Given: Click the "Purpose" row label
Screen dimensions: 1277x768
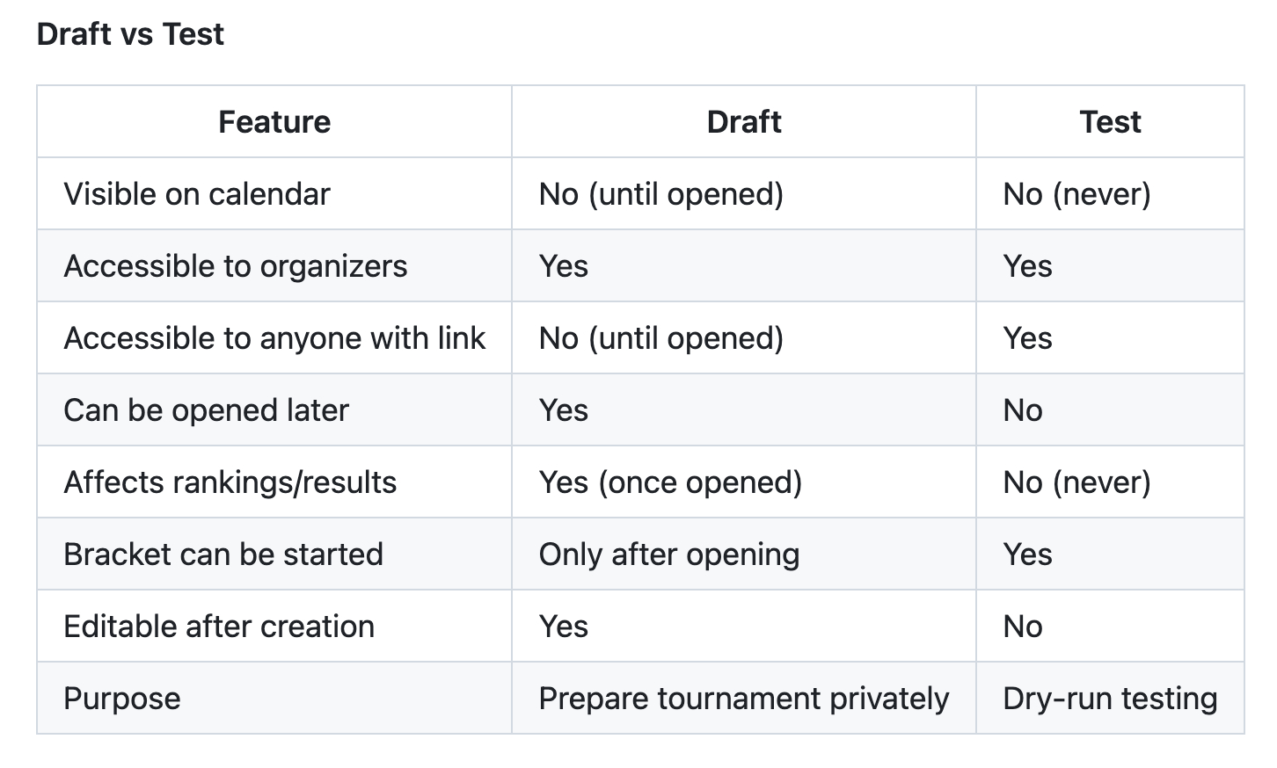Looking at the screenshot, I should point(122,699).
